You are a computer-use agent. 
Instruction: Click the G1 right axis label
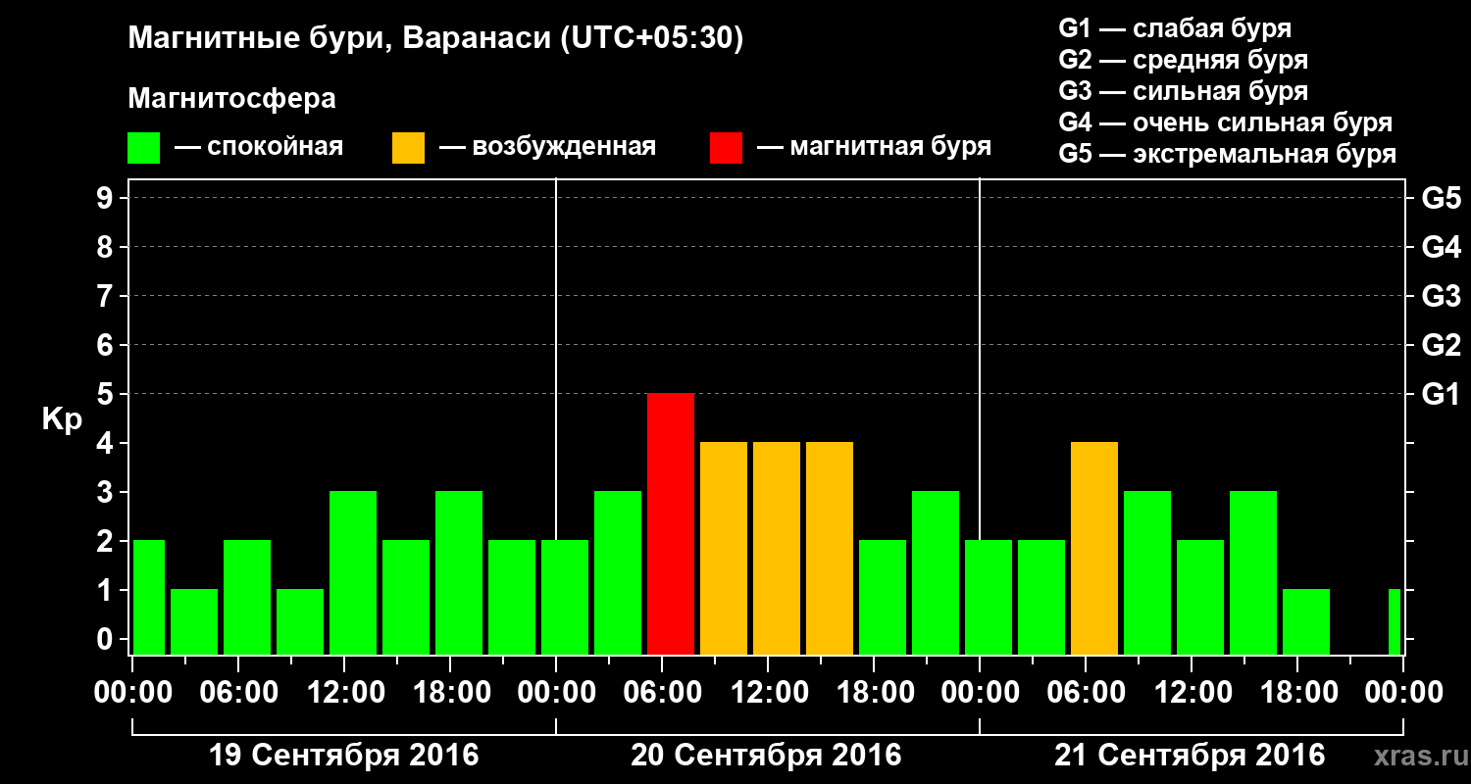pos(1441,394)
